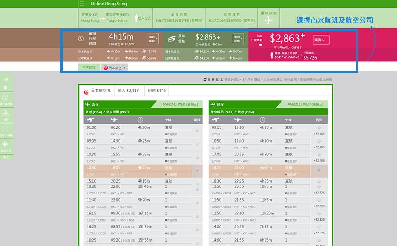This screenshot has width=397, height=246.
Task: Click the ticket icon in lowest price panel
Action: pos(172,39)
